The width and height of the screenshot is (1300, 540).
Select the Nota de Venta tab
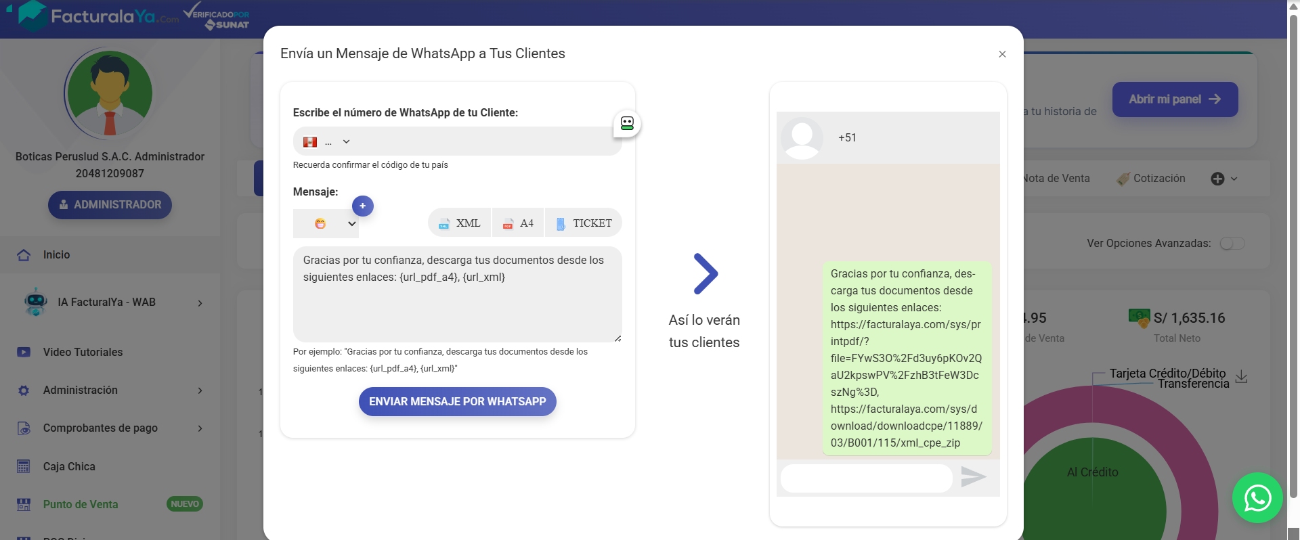(x=1056, y=179)
